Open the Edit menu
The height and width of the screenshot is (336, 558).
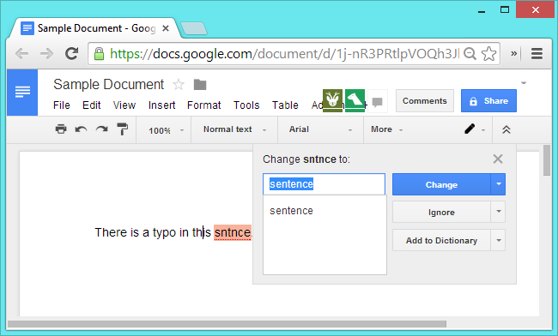pos(92,105)
